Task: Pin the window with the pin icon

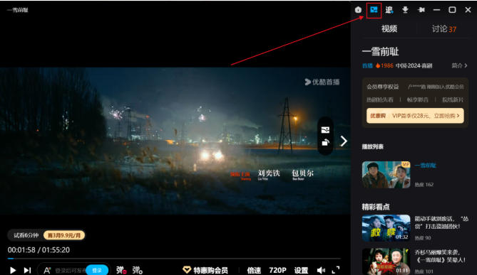Action: tap(421, 10)
